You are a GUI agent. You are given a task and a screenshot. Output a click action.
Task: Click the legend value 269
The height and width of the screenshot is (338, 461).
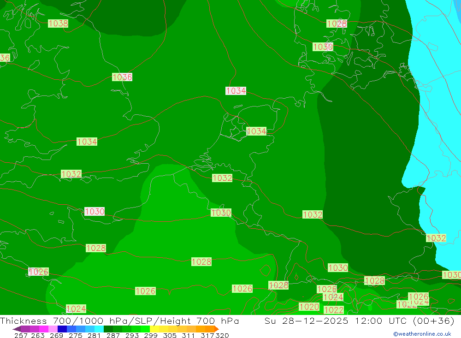(x=56, y=335)
